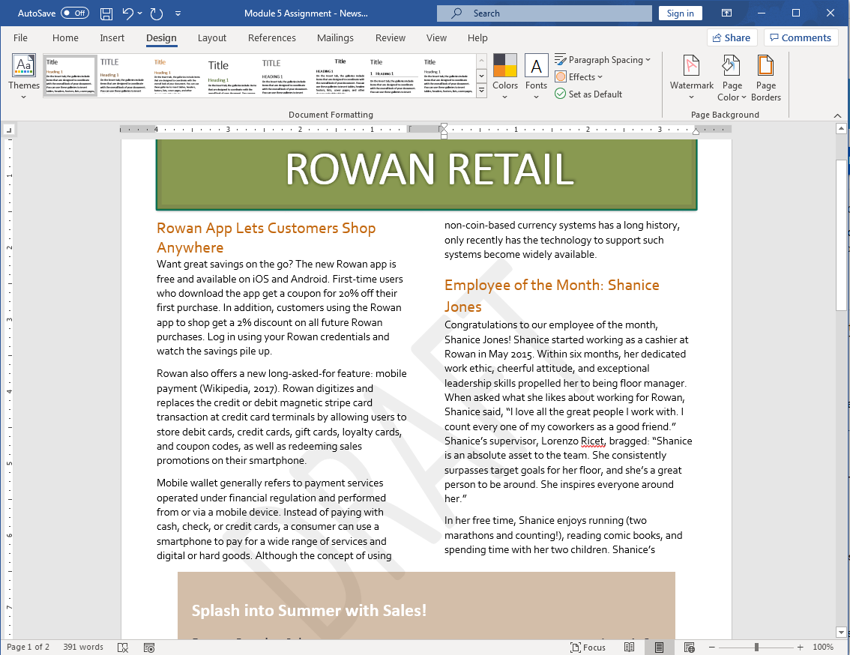The width and height of the screenshot is (850, 655).
Task: Click the spelling and proofing check icon
Action: coord(123,648)
